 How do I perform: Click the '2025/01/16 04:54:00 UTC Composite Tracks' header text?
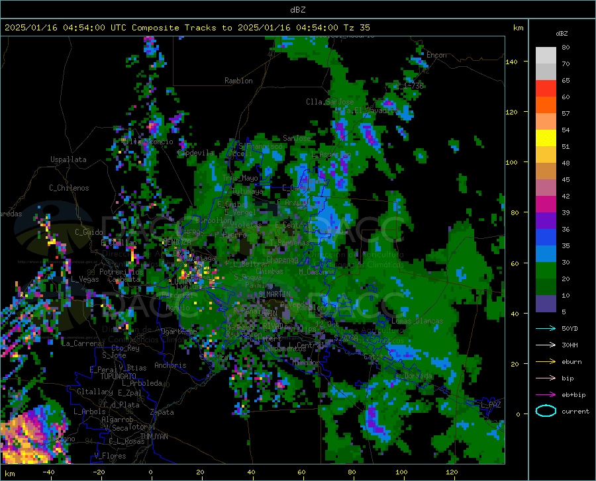(111, 28)
